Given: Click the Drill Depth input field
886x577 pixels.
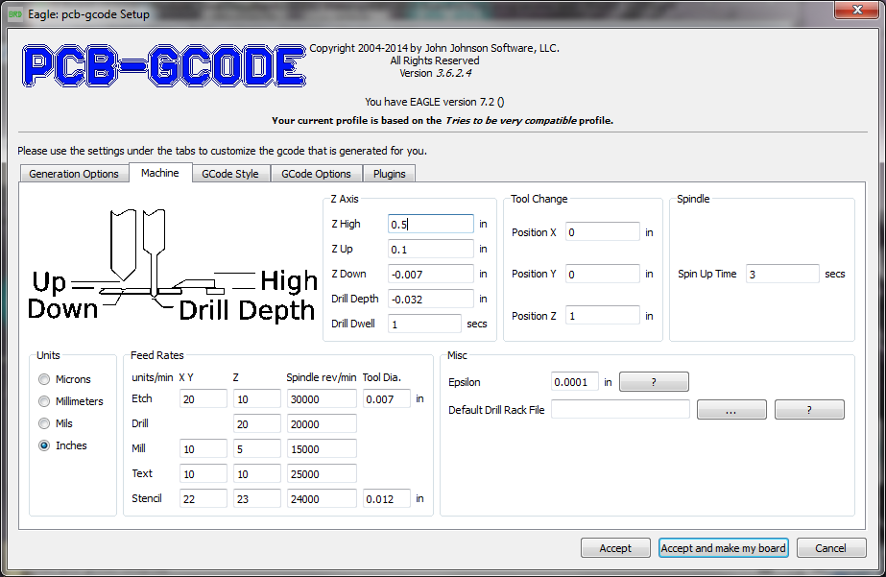Looking at the screenshot, I should point(431,299).
